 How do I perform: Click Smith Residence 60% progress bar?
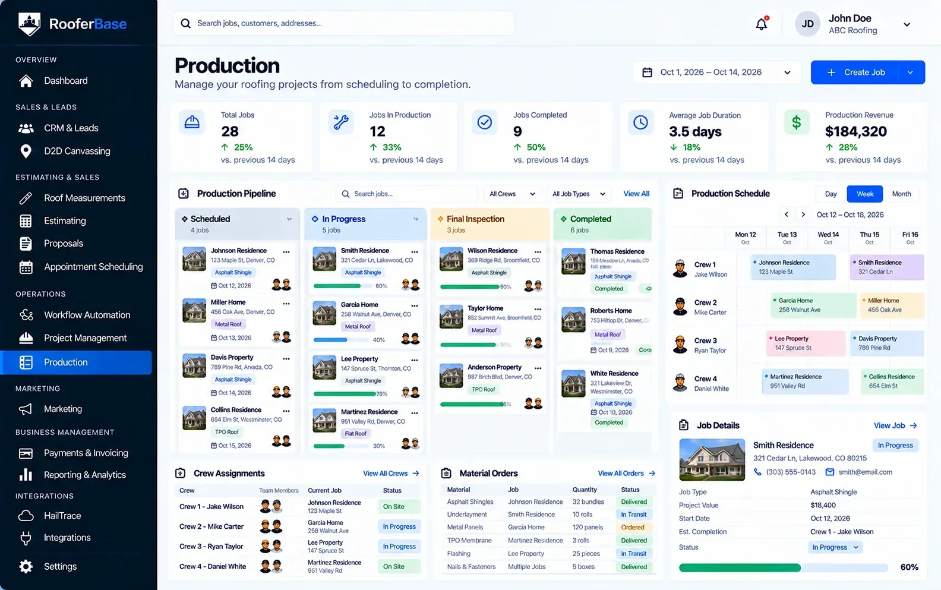343,286
